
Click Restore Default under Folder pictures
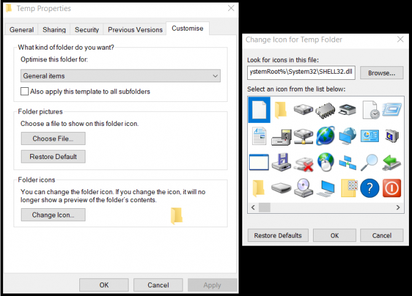[x=53, y=157]
